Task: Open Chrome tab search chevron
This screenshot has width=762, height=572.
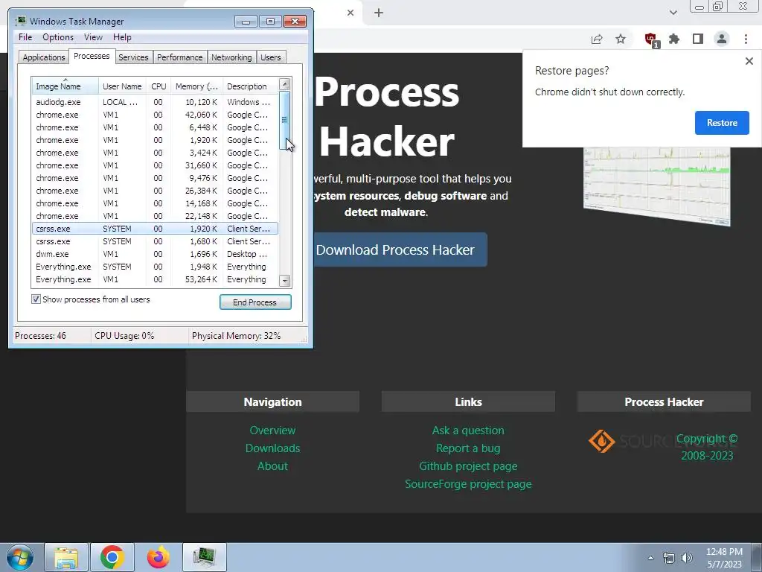Action: click(x=673, y=13)
